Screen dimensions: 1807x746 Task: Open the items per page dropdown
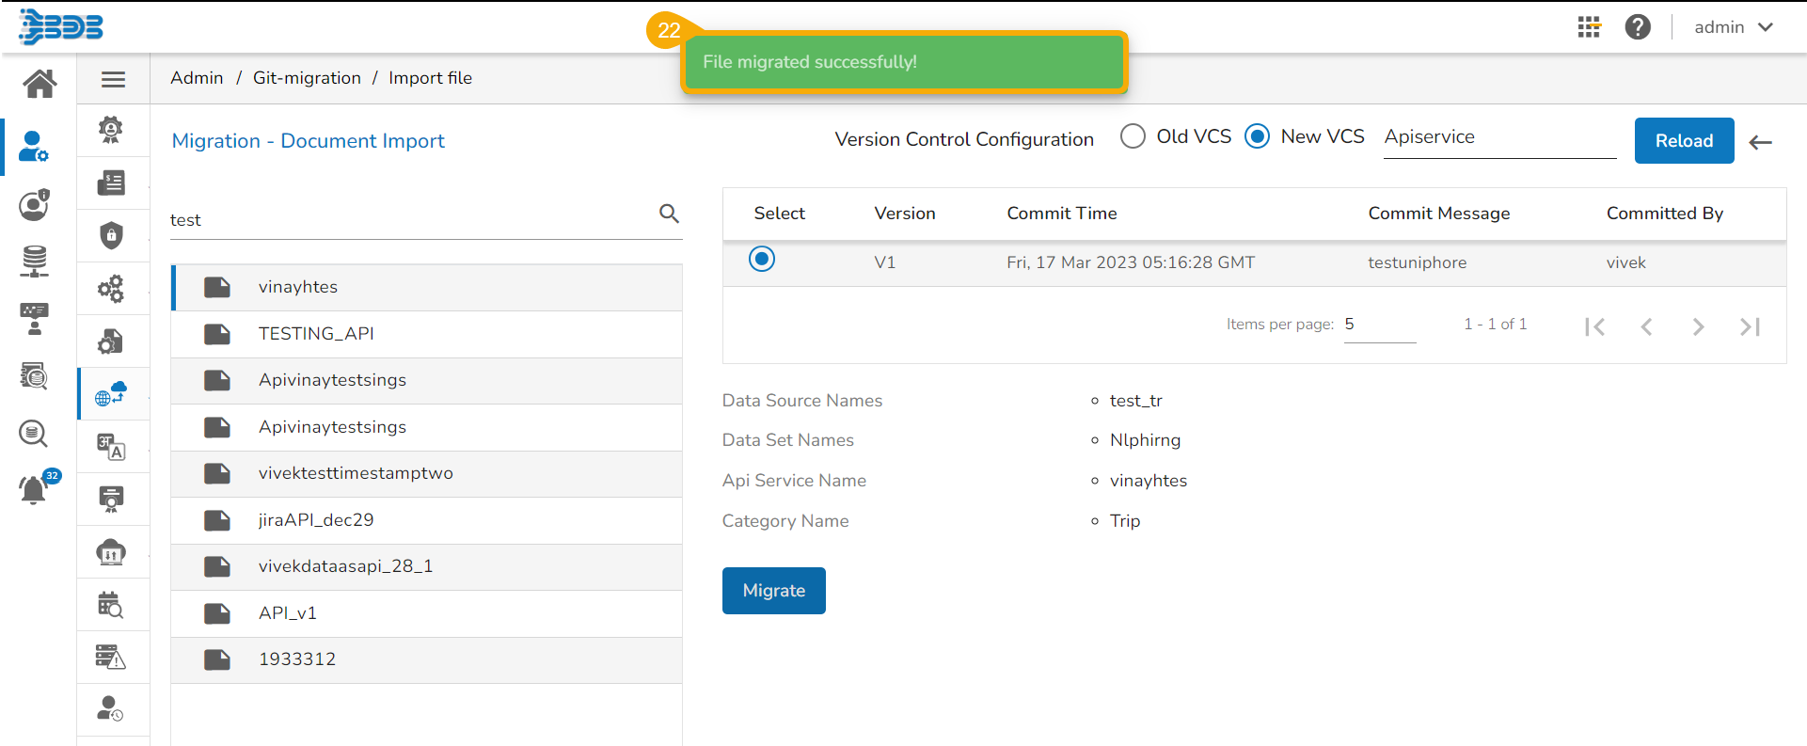(1379, 325)
